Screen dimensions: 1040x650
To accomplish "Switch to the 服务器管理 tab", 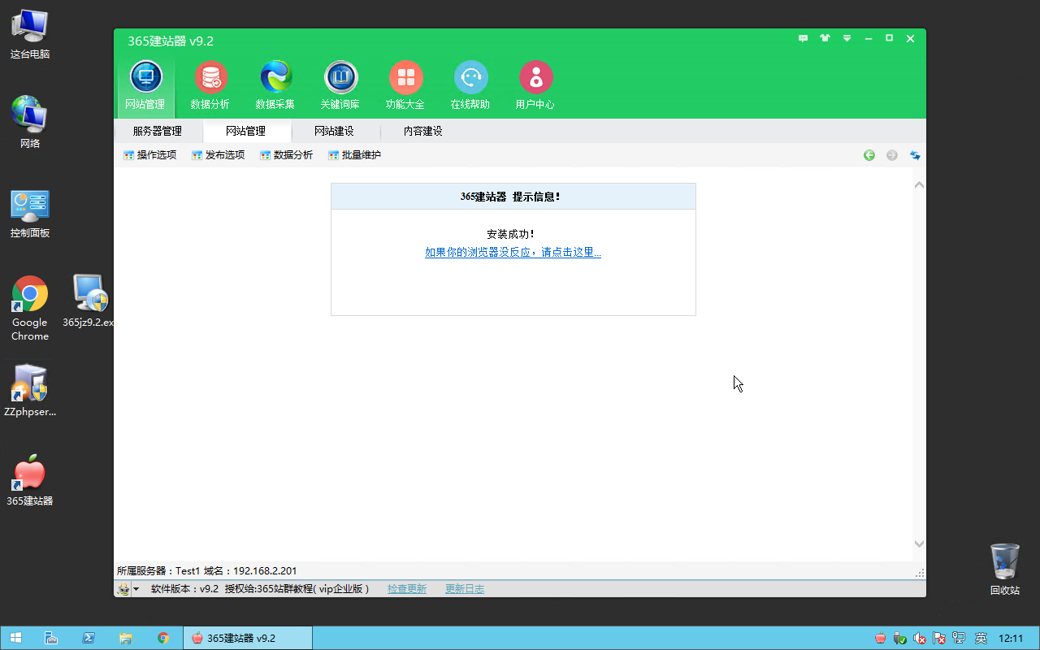I will click(x=158, y=131).
